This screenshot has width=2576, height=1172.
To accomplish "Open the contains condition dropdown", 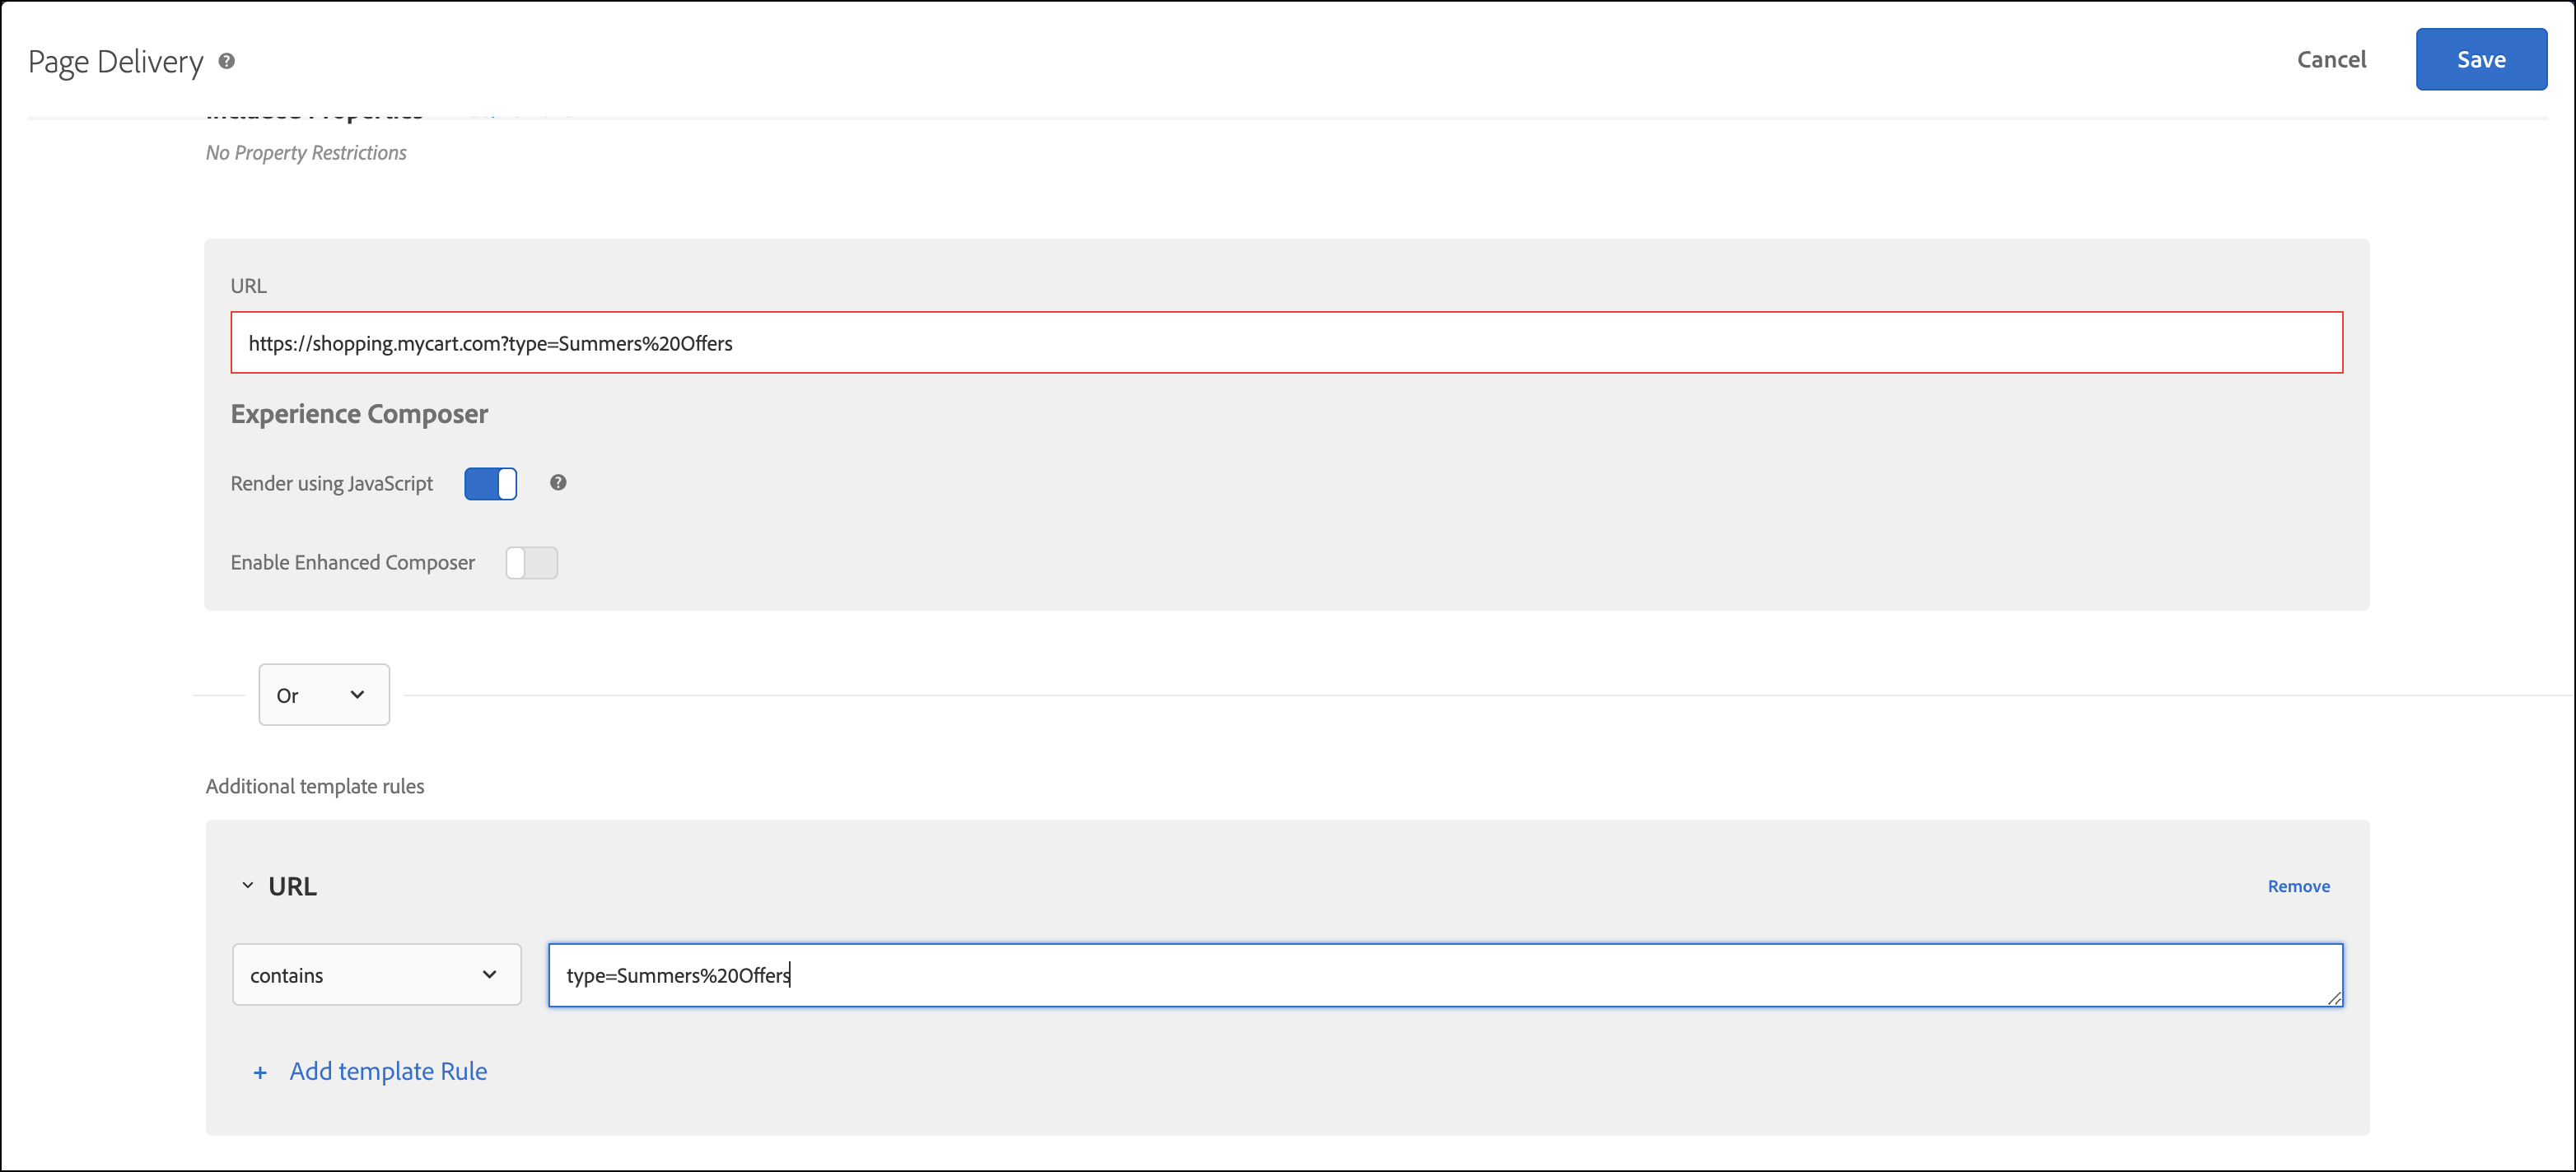I will 376,974.
